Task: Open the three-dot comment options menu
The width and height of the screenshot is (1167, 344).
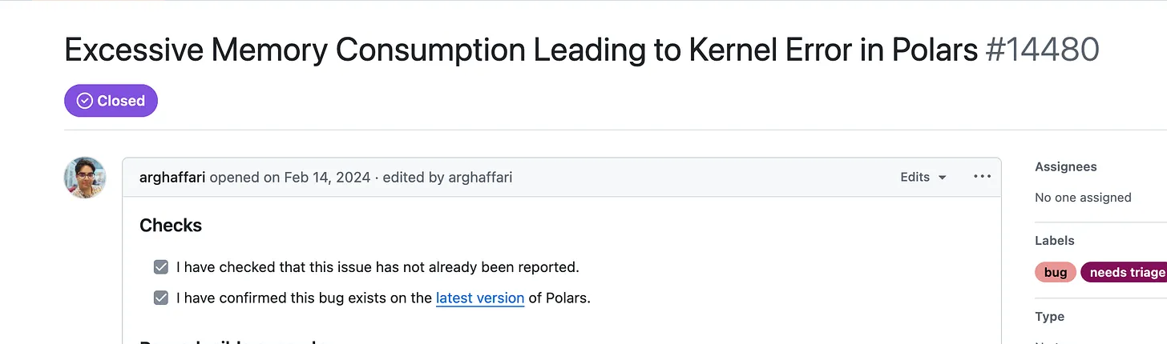Action: [982, 177]
